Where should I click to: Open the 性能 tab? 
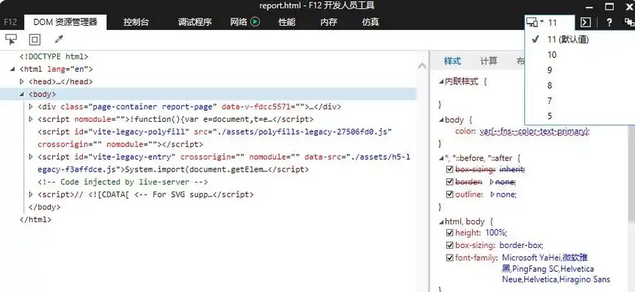pos(287,22)
